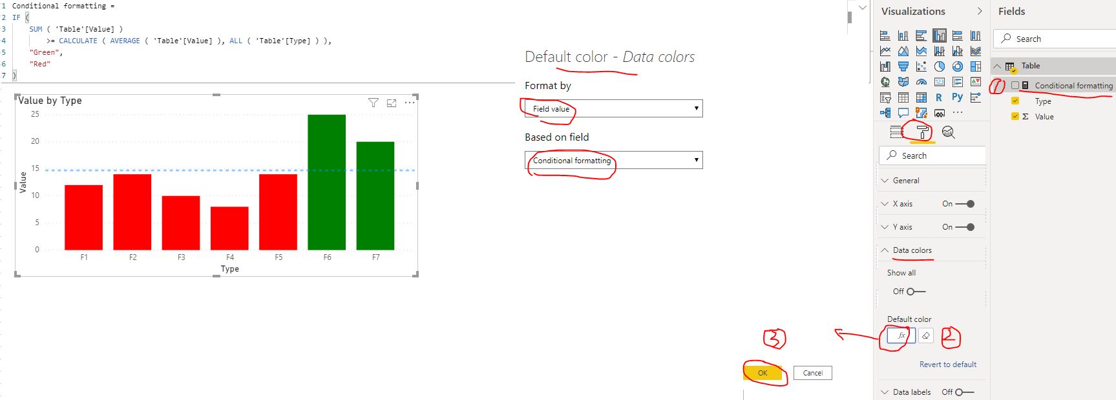Click the Cancel button
This screenshot has width=1116, height=400.
coord(813,373)
